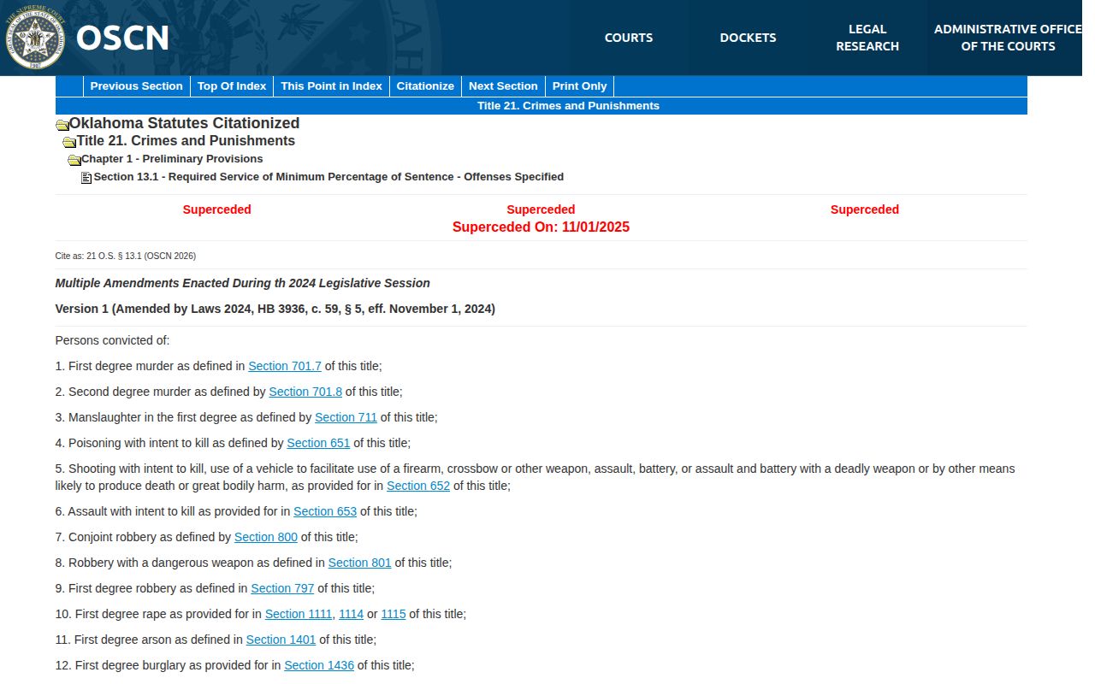Open the 1114 link

[352, 614]
